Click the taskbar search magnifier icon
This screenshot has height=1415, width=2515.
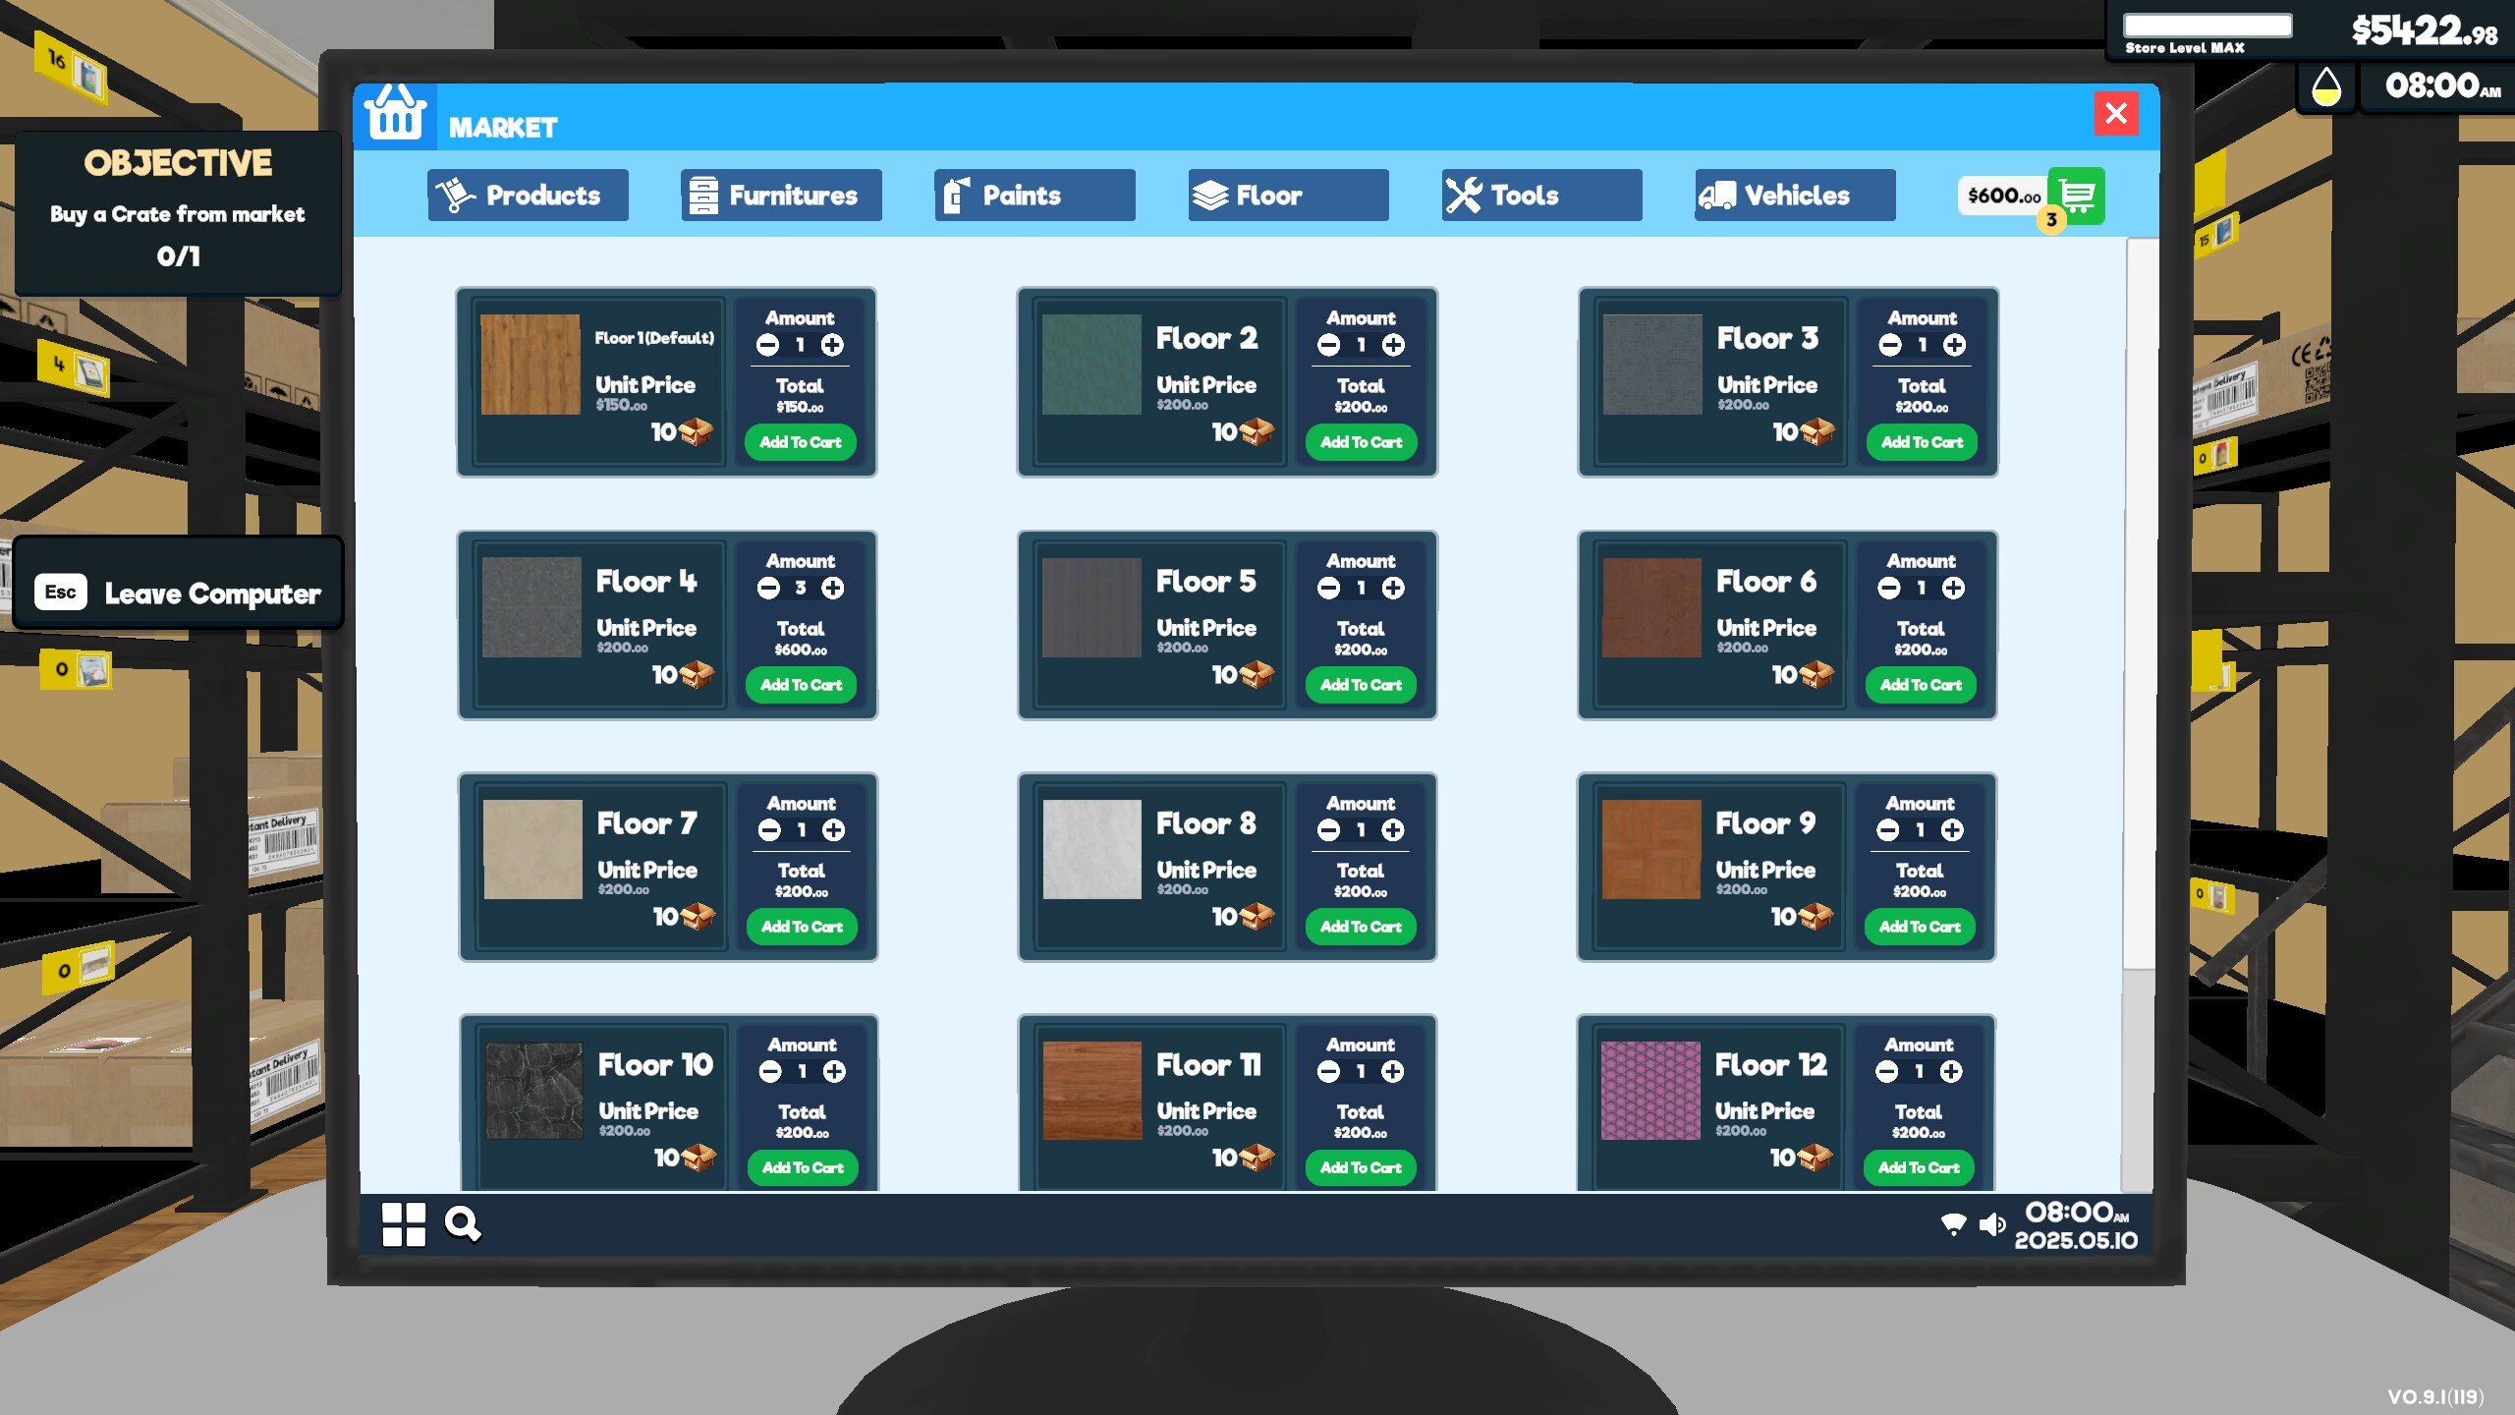pyautogui.click(x=463, y=1224)
